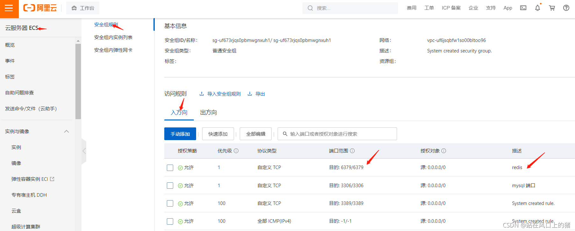Open 安全组规则 in the side menu
Viewport: 575px width, 231px height.
pos(106,25)
